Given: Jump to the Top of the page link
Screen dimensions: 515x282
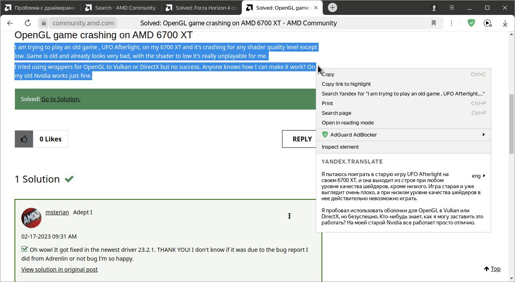Looking at the screenshot, I should tap(492, 269).
